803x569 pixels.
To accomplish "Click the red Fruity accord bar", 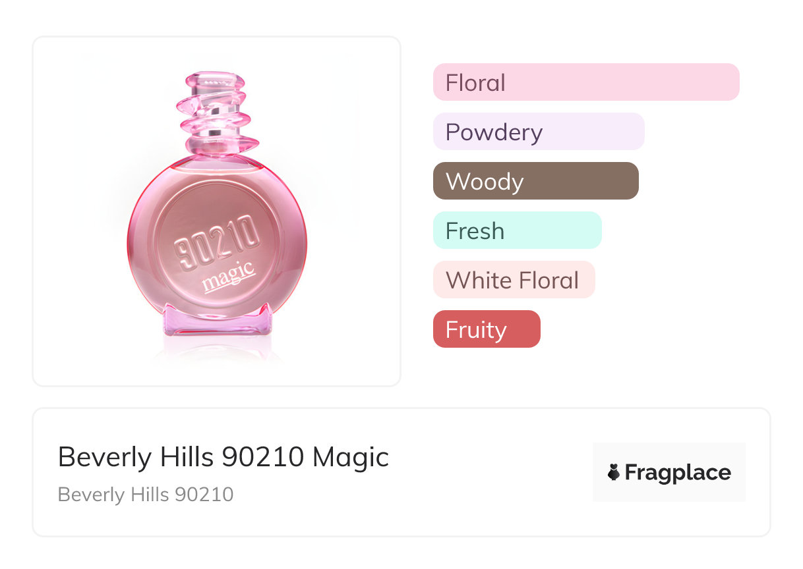I will 486,329.
